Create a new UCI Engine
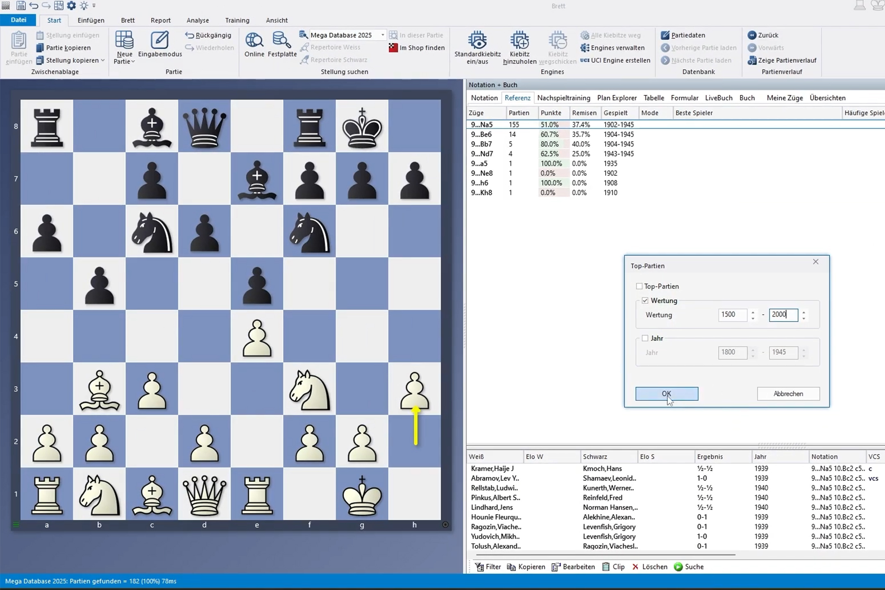The width and height of the screenshot is (885, 590). pyautogui.click(x=615, y=60)
